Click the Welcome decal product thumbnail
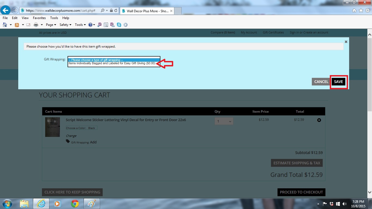Viewport: 372px width, 209px height. click(x=52, y=127)
